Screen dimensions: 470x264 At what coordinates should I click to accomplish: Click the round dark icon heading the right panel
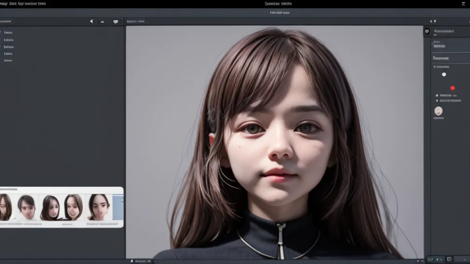[x=427, y=31]
